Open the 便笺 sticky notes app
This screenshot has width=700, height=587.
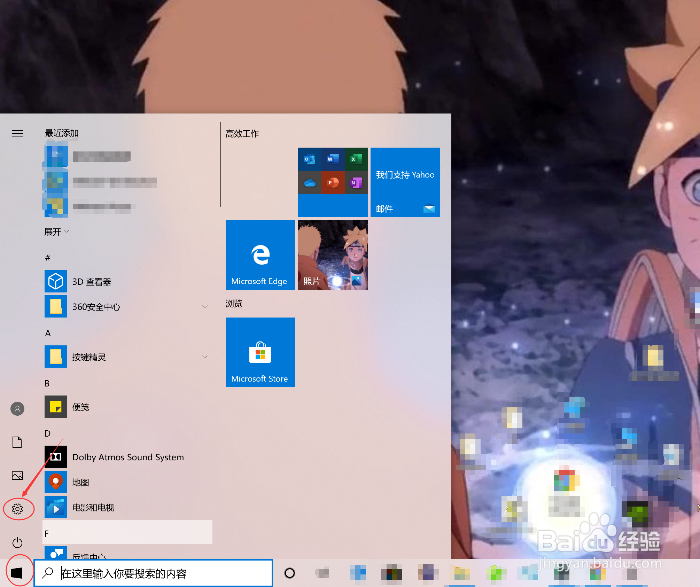(x=80, y=407)
